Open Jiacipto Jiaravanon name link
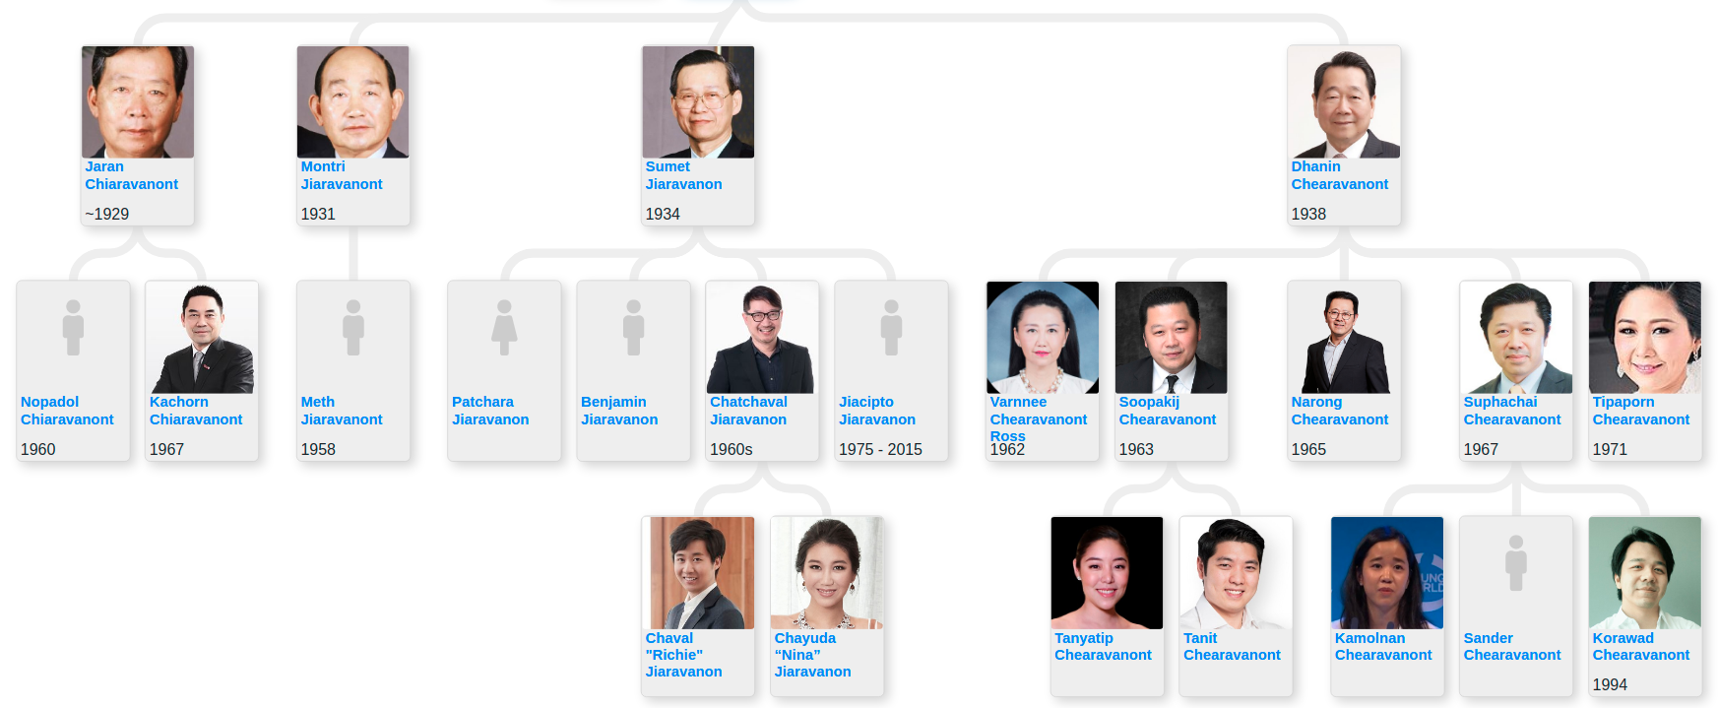 tap(877, 411)
